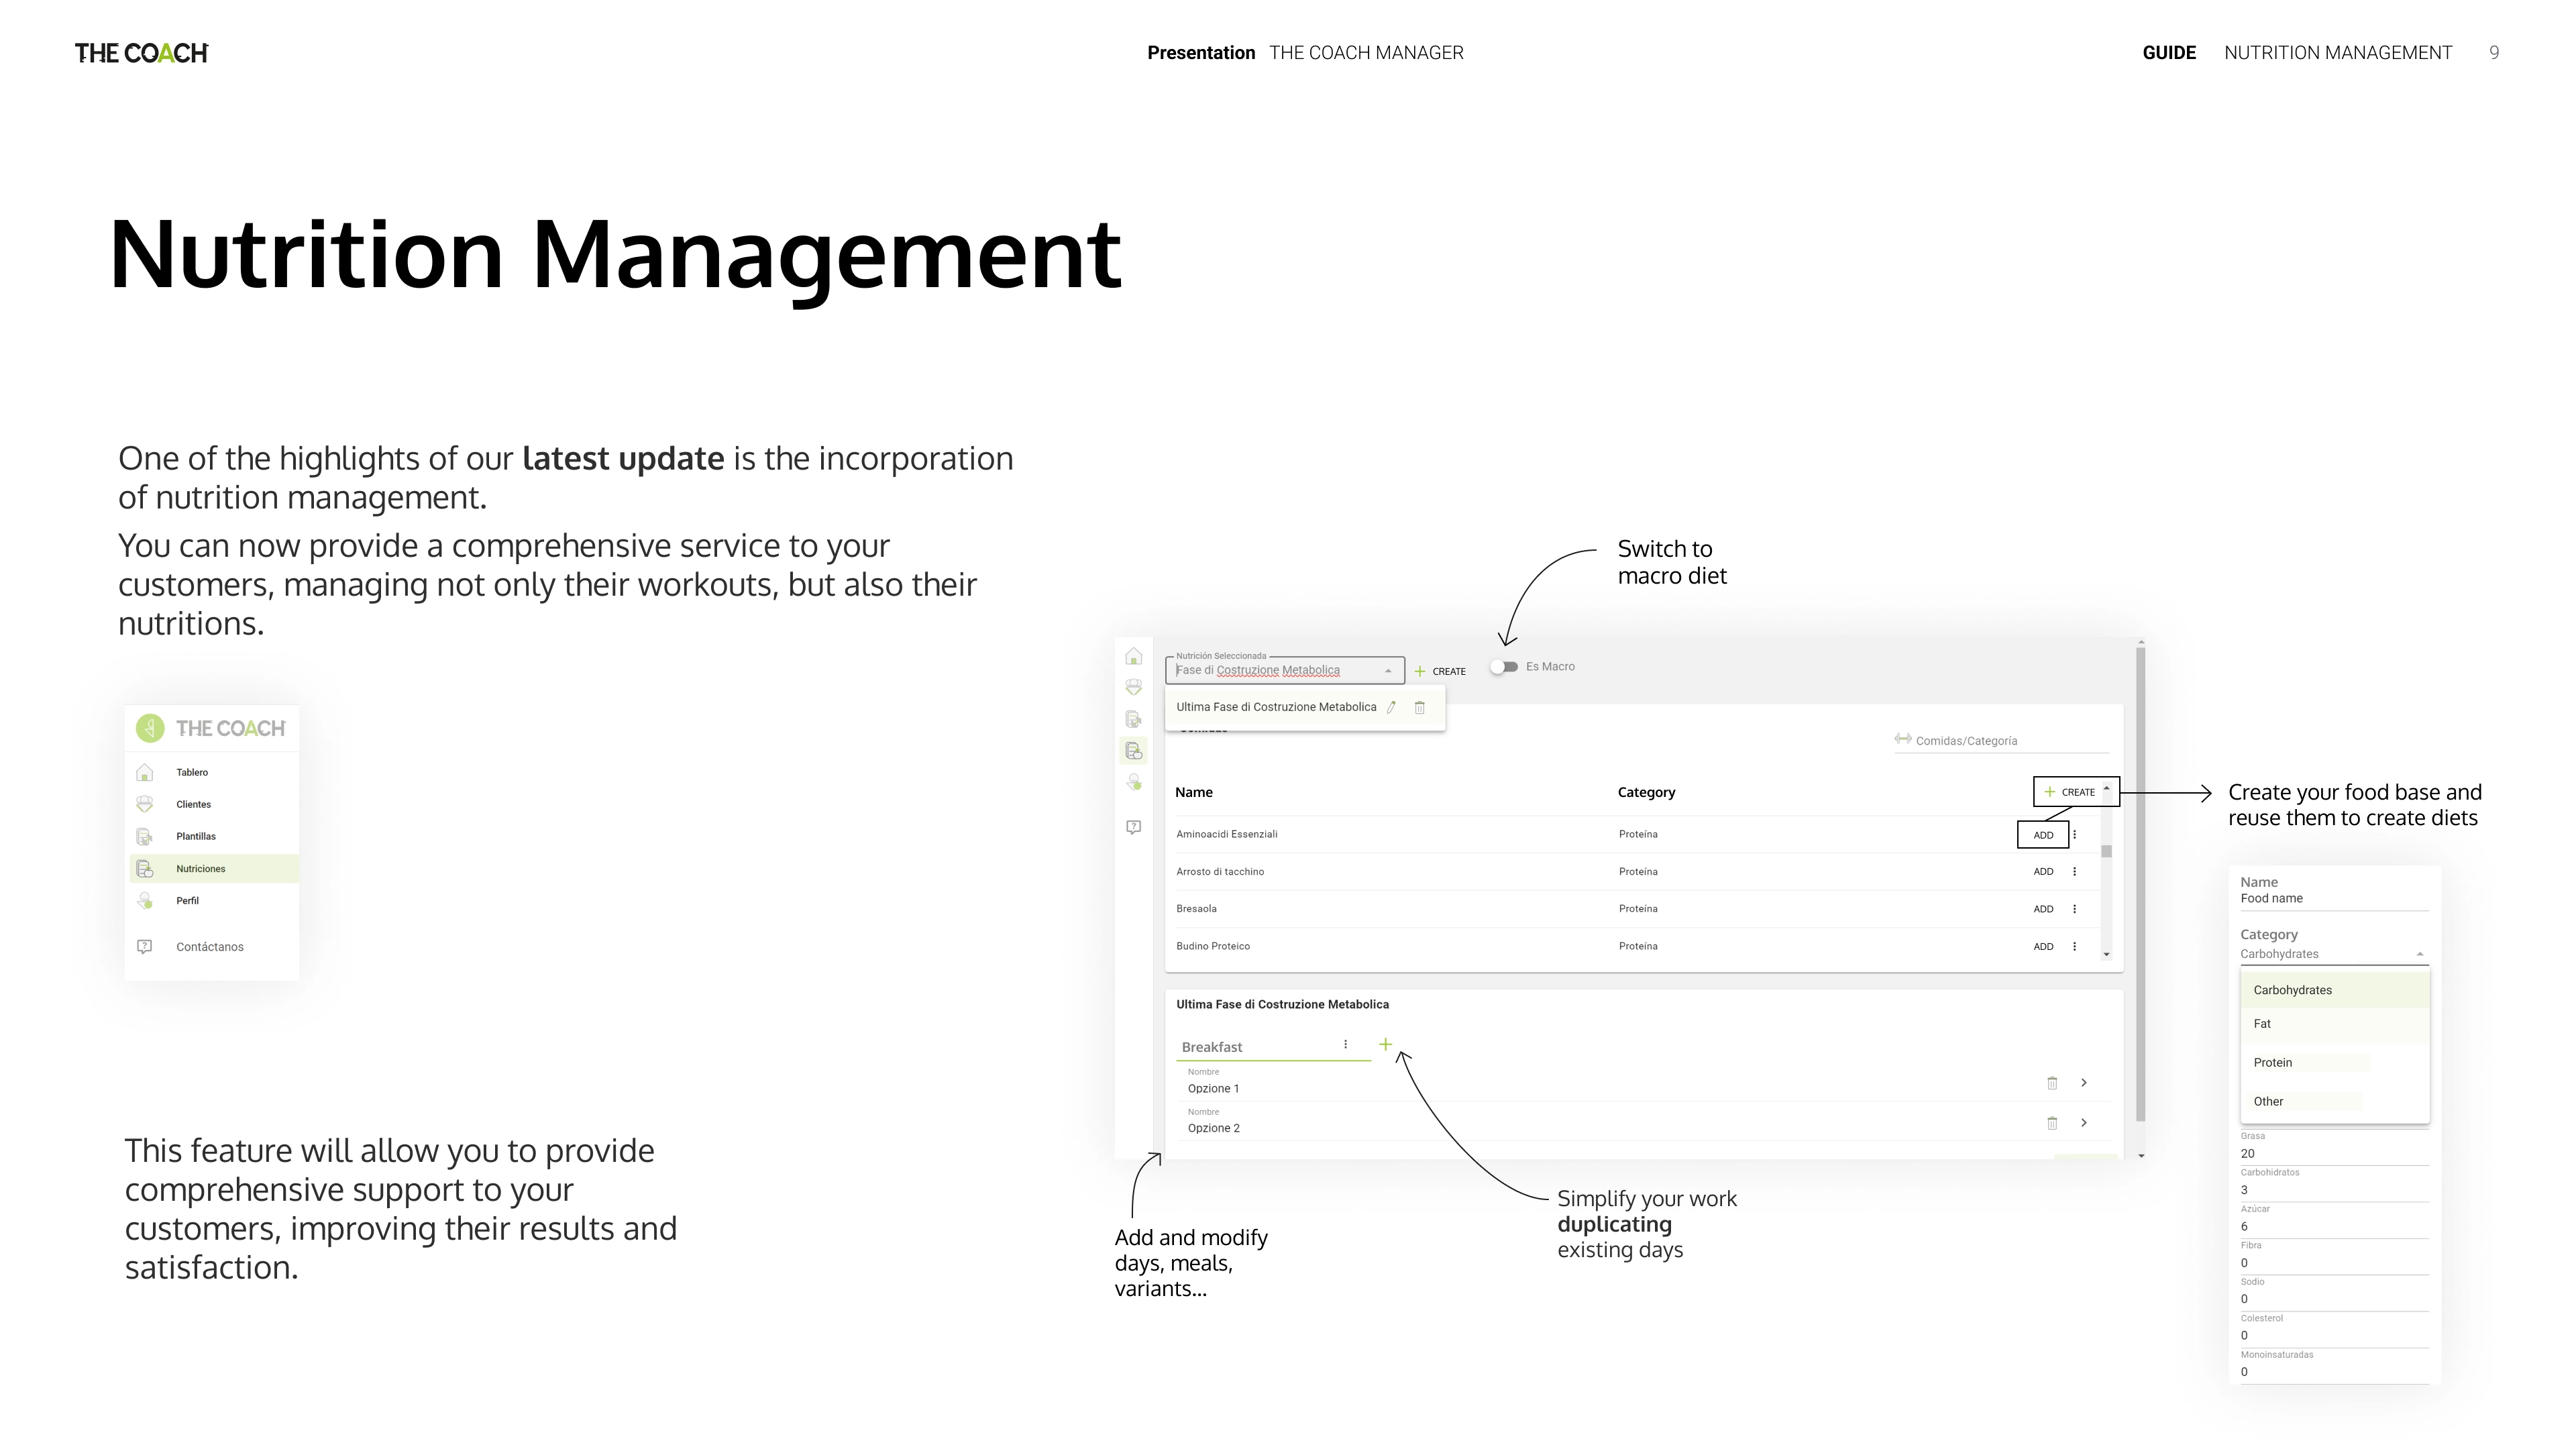This screenshot has height=1449, width=2576.
Task: Click the contact help icon in the collapsed rail
Action: click(x=1133, y=827)
